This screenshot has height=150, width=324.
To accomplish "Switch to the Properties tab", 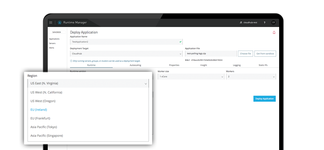I will (x=174, y=65).
